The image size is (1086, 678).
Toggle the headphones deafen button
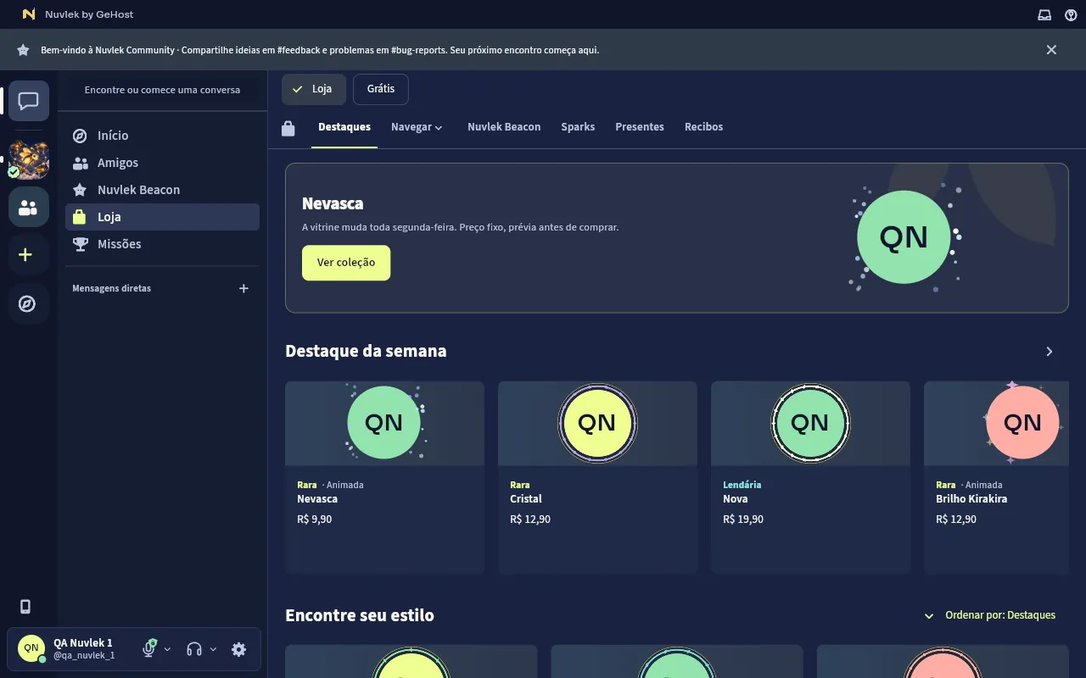[194, 649]
